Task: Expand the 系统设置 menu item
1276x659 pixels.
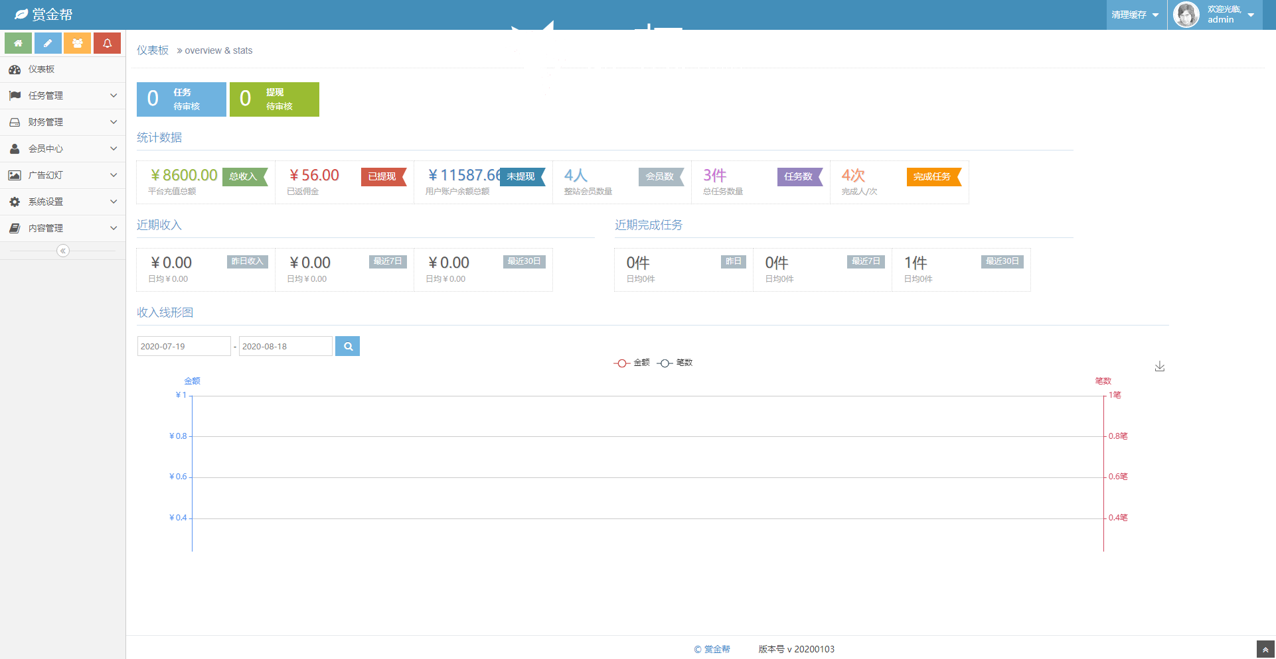Action: [62, 202]
